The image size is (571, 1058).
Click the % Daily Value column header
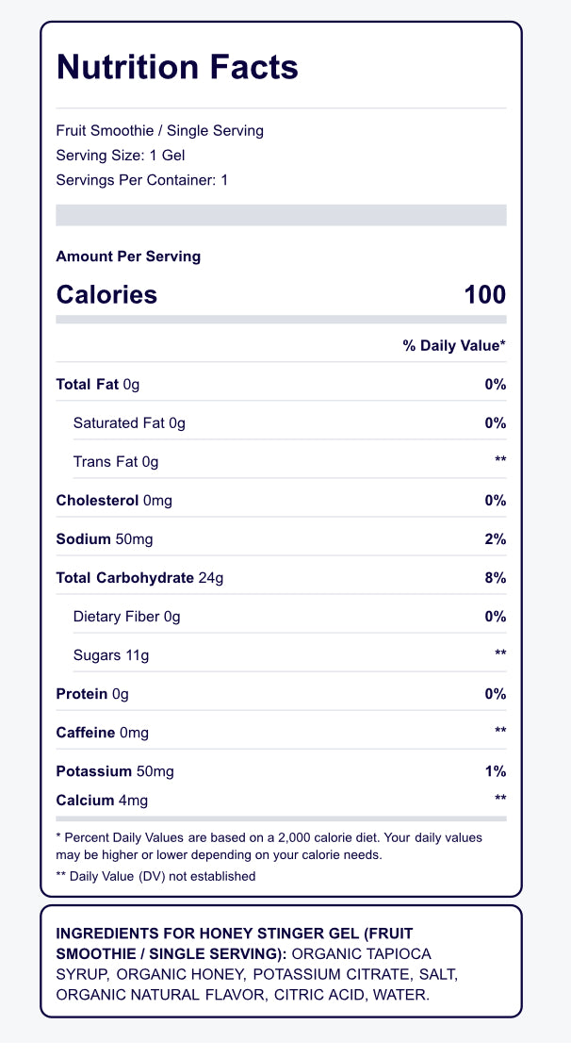click(454, 346)
